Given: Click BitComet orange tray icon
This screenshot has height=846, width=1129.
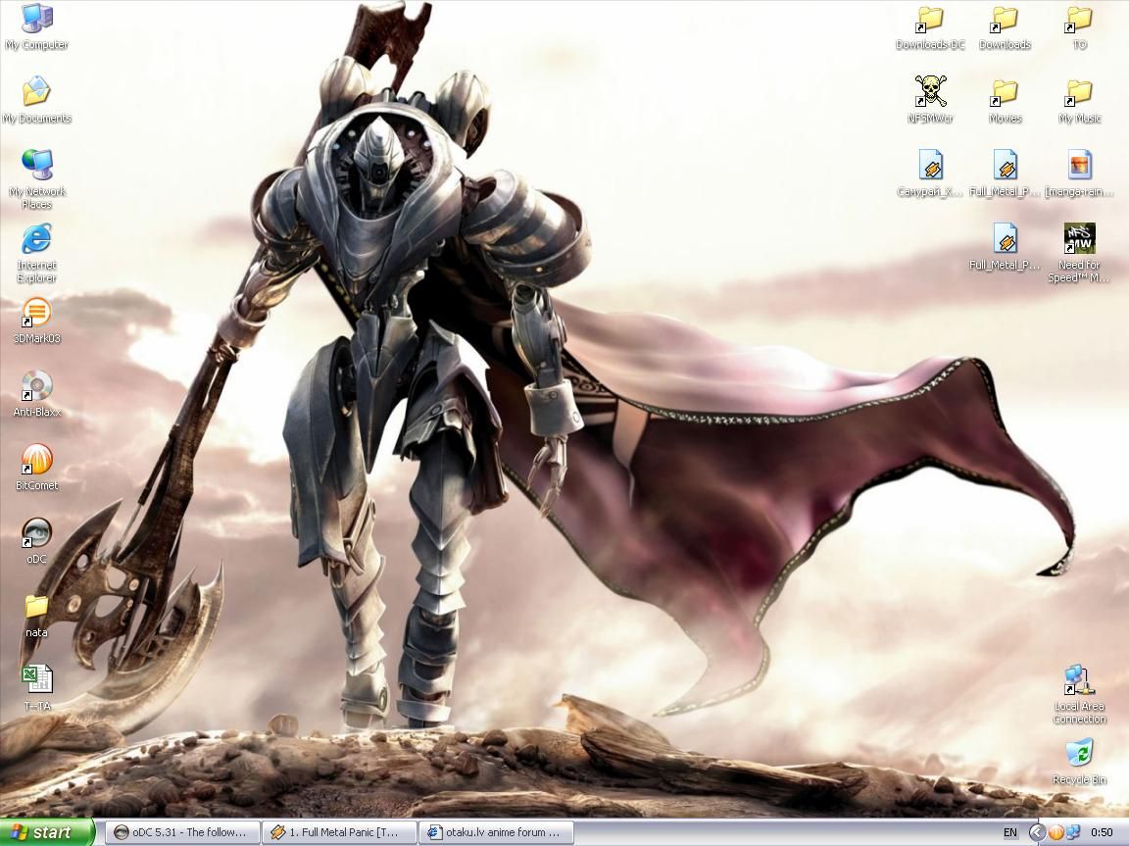Looking at the screenshot, I should [x=1055, y=833].
